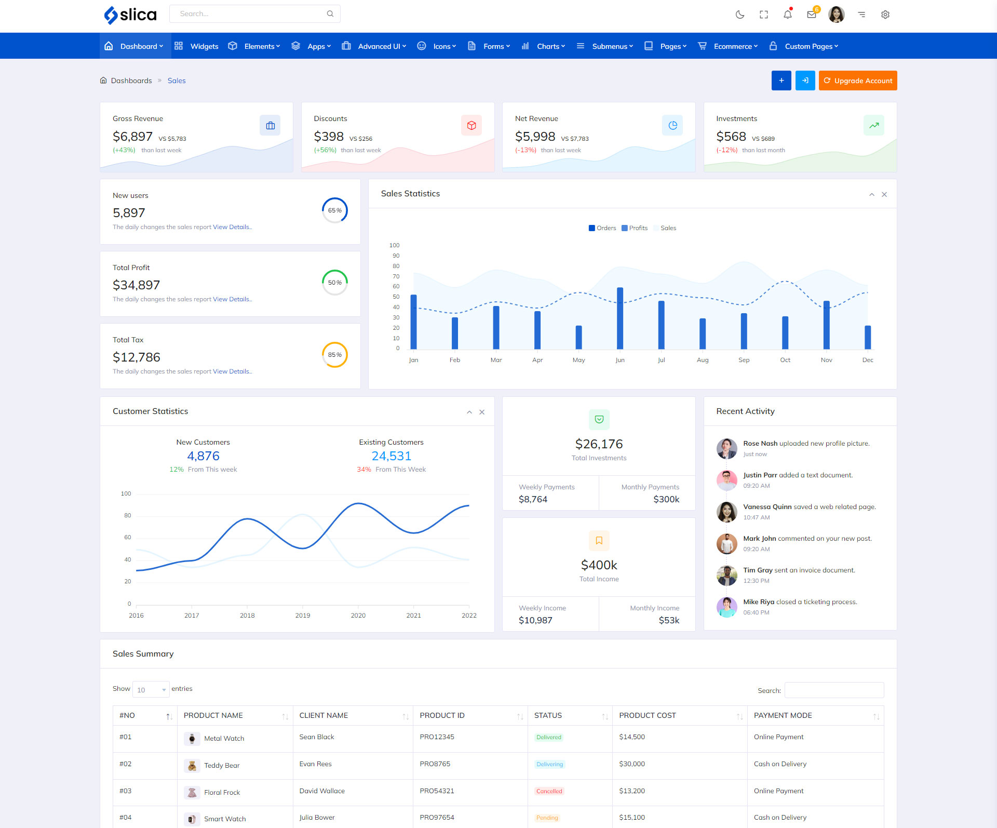Click the fullscreen expand icon
The height and width of the screenshot is (828, 997).
764,15
